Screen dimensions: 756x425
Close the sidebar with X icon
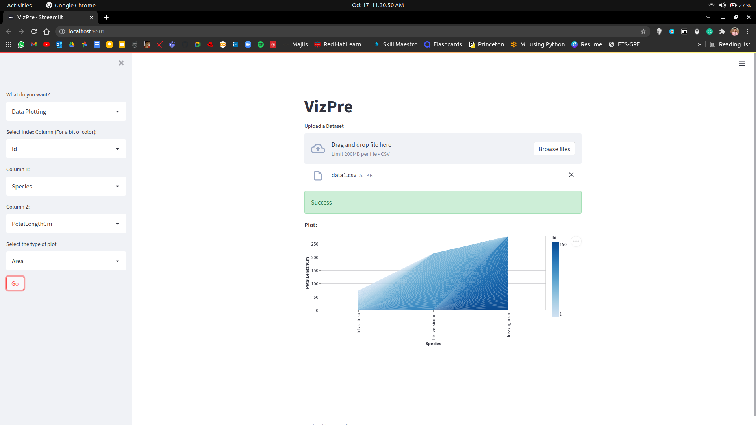pos(121,63)
